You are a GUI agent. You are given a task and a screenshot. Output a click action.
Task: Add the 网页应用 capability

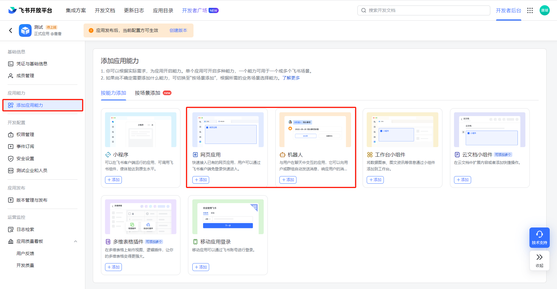pyautogui.click(x=200, y=180)
